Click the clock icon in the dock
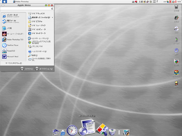This screenshot has width=182, height=136. click(x=72, y=130)
